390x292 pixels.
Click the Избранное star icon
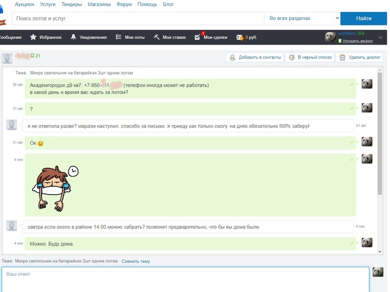33,37
